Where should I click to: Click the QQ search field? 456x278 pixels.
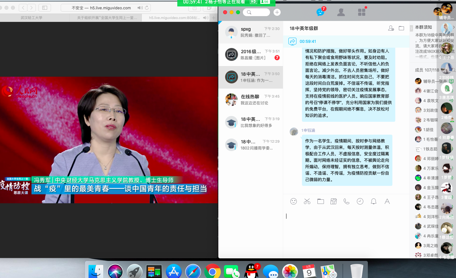point(257,12)
